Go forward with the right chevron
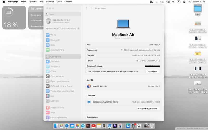 92,8
